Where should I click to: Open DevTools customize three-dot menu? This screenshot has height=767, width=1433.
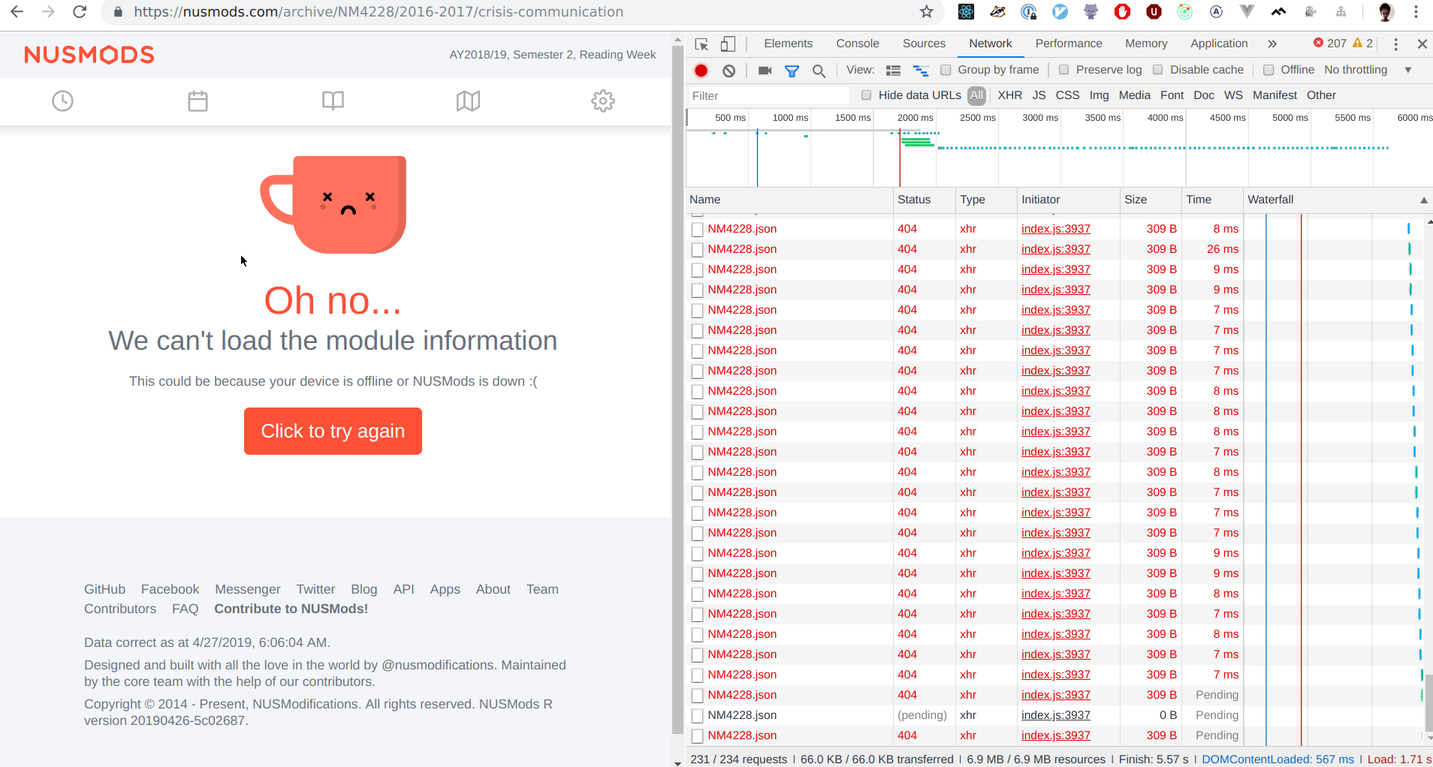click(x=1395, y=44)
